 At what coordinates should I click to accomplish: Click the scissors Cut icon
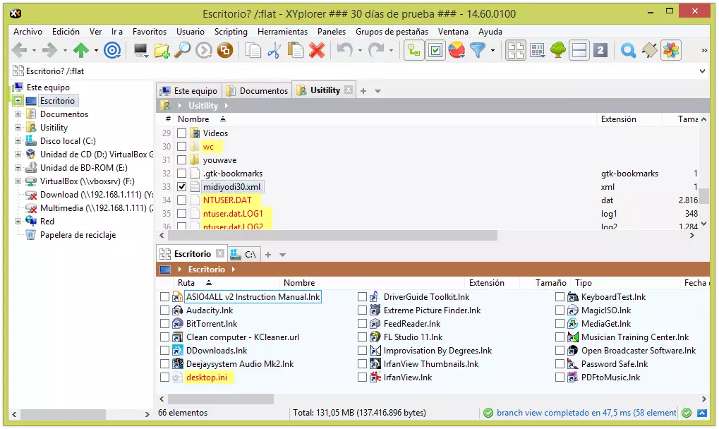click(x=274, y=50)
